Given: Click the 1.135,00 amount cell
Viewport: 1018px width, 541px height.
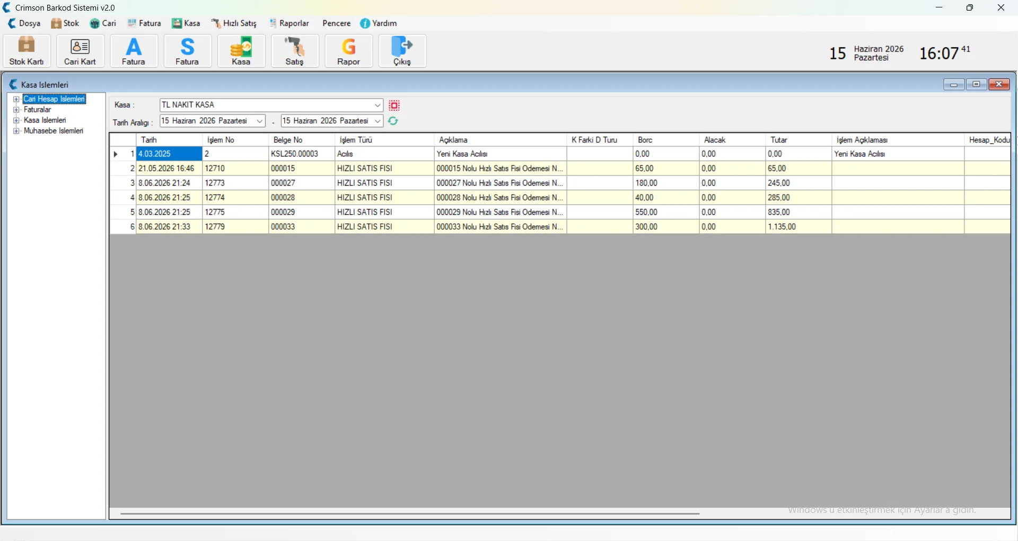Looking at the screenshot, I should (799, 226).
